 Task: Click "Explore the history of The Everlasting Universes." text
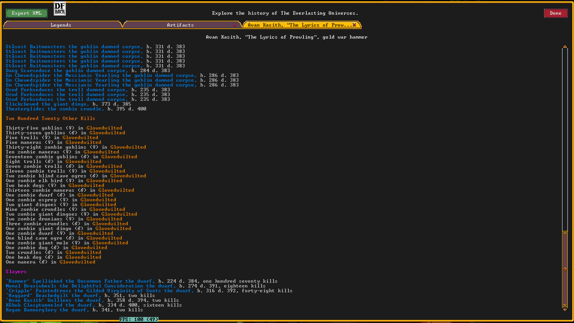tap(285, 13)
